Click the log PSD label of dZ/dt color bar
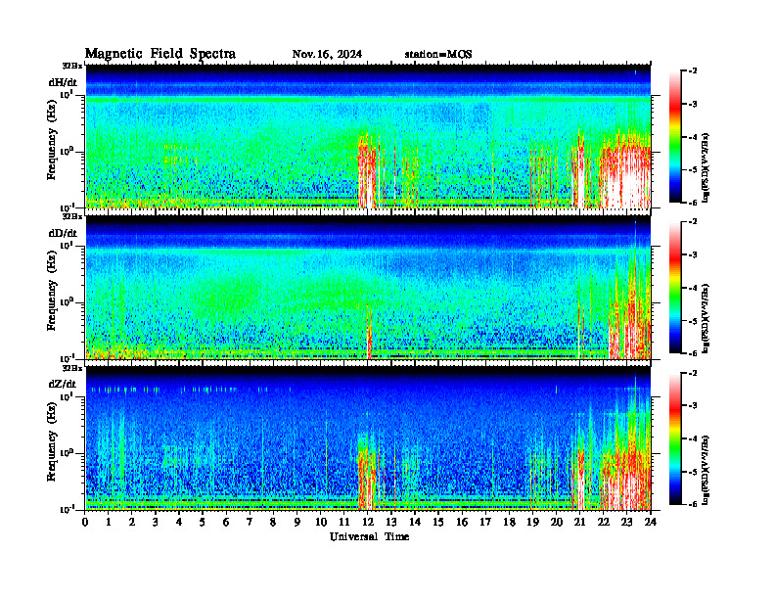 point(707,470)
